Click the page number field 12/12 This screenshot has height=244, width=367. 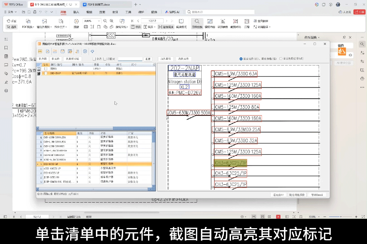pos(152,21)
